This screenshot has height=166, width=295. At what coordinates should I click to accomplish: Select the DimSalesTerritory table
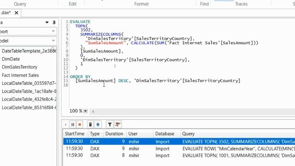coord(19,67)
